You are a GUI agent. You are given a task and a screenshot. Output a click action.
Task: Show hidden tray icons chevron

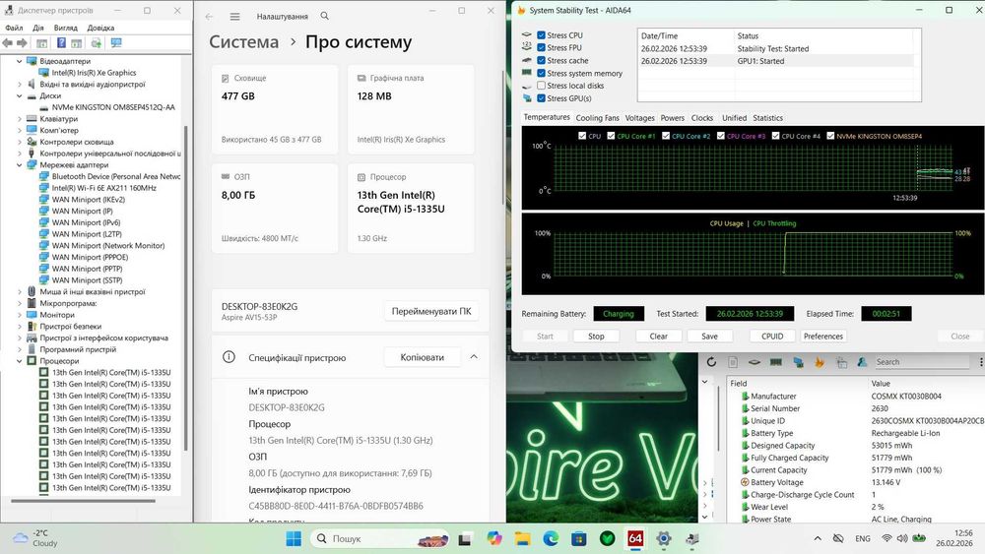tap(818, 538)
